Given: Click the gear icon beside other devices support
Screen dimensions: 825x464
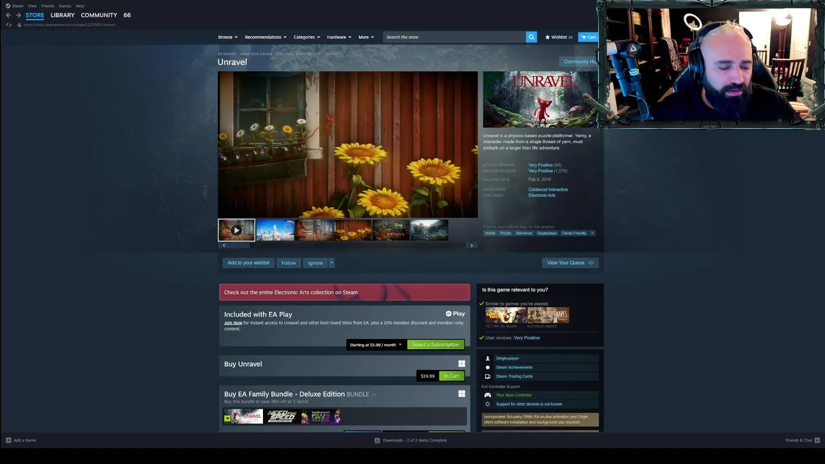Looking at the screenshot, I should (x=487, y=404).
